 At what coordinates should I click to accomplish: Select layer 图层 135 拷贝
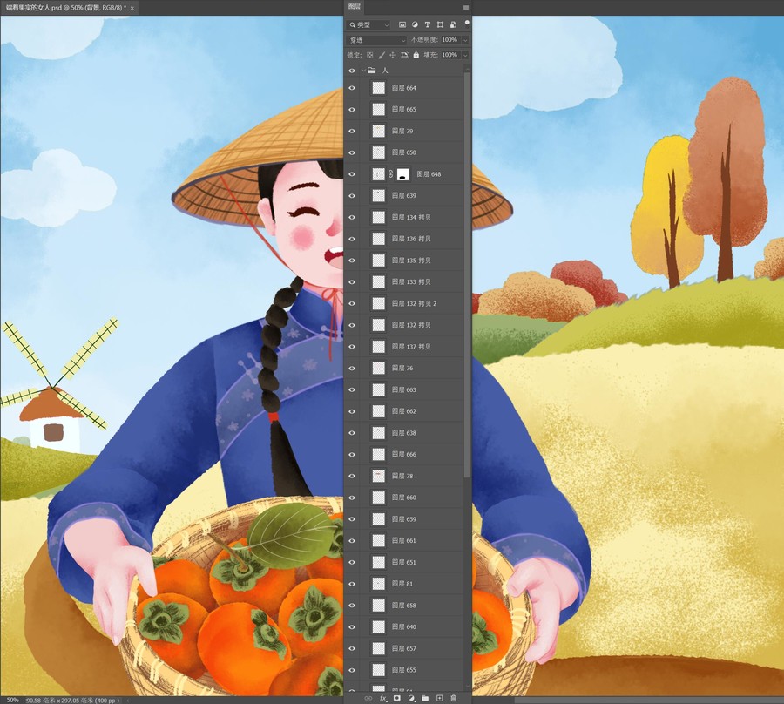[x=404, y=261]
